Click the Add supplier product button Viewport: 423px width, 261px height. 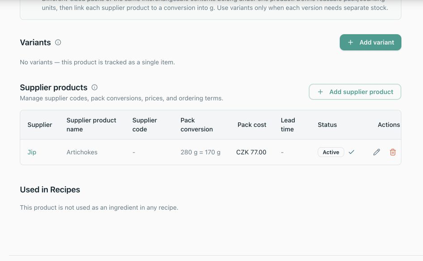(x=355, y=92)
